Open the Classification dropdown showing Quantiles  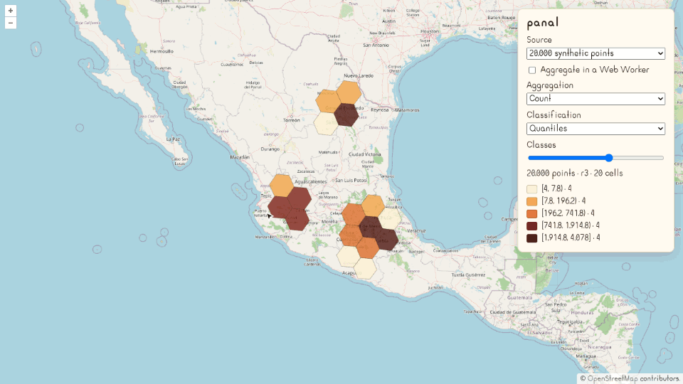click(595, 129)
